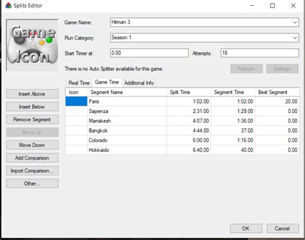Click Paris best segment 20.00

[x=277, y=102]
